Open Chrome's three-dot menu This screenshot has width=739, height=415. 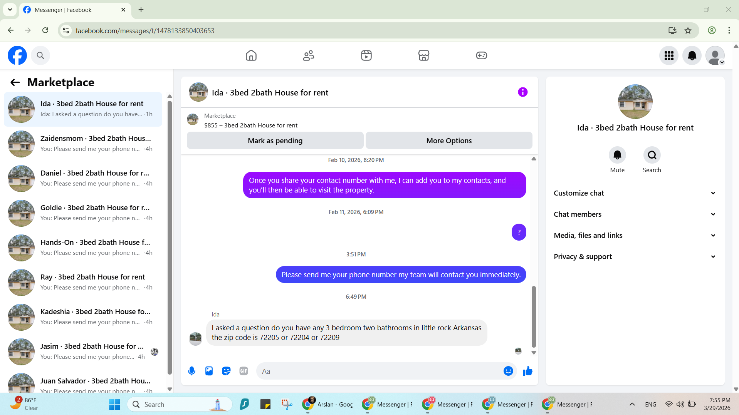click(729, 30)
